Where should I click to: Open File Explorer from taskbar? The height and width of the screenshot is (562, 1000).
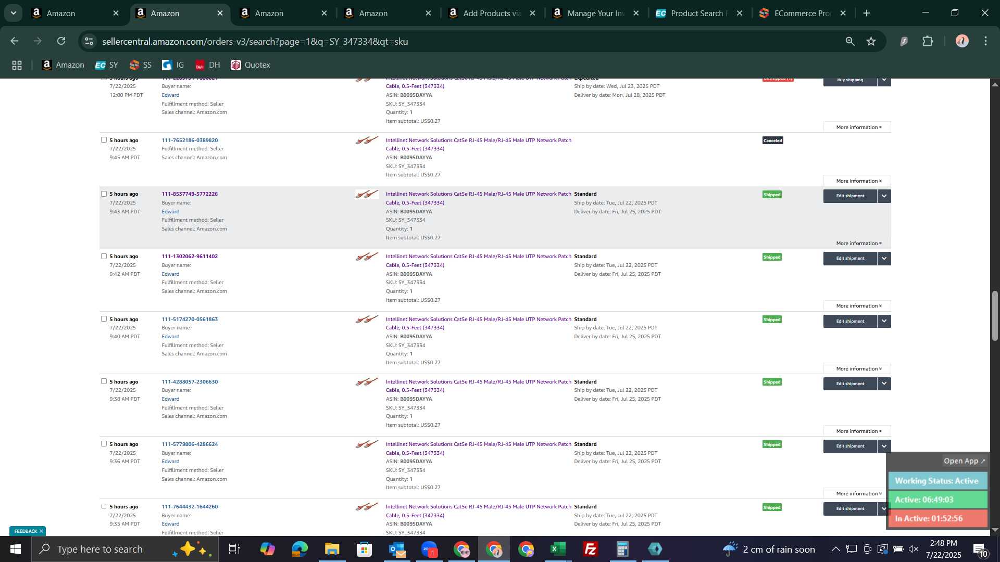tap(332, 549)
